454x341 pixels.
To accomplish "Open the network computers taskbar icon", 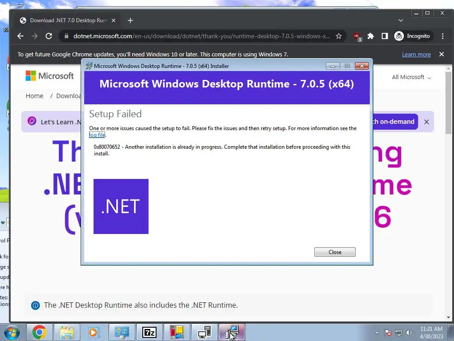I will [x=204, y=332].
